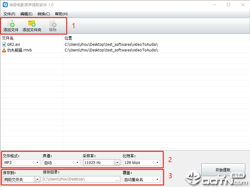
Task: Open the 声道 自动 dropdown
Action: coord(62,162)
